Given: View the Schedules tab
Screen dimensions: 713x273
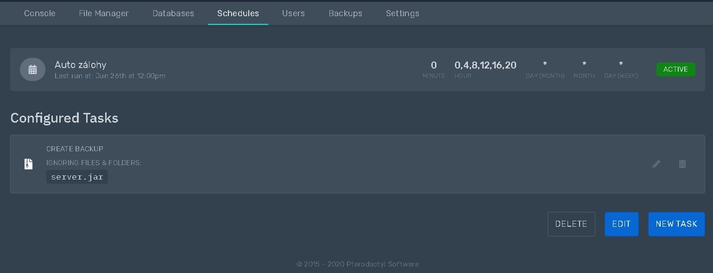Looking at the screenshot, I should click(238, 13).
